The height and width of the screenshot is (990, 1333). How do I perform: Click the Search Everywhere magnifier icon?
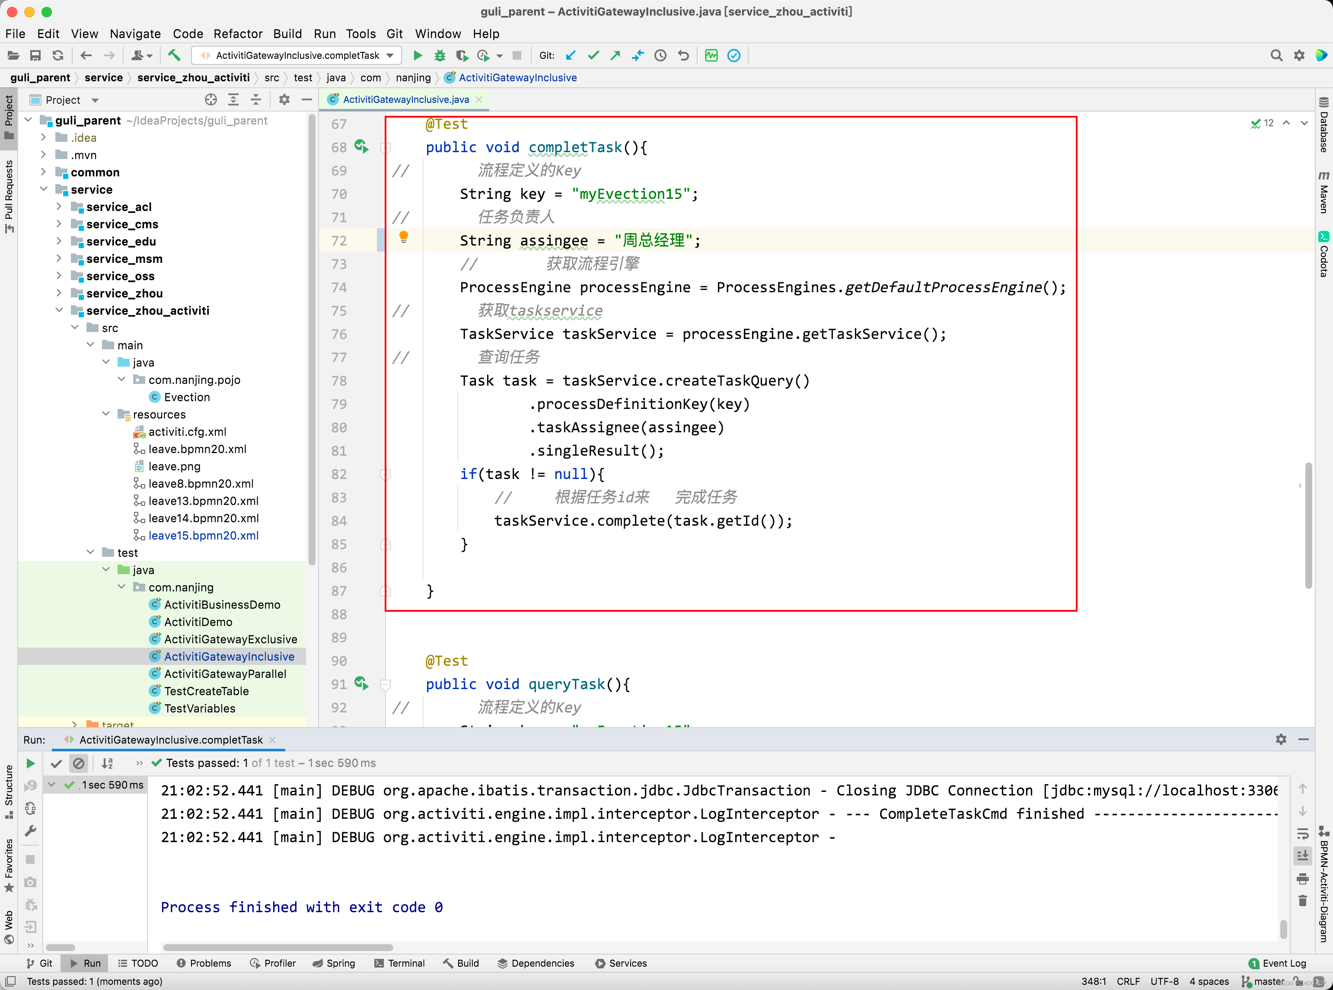(x=1276, y=56)
